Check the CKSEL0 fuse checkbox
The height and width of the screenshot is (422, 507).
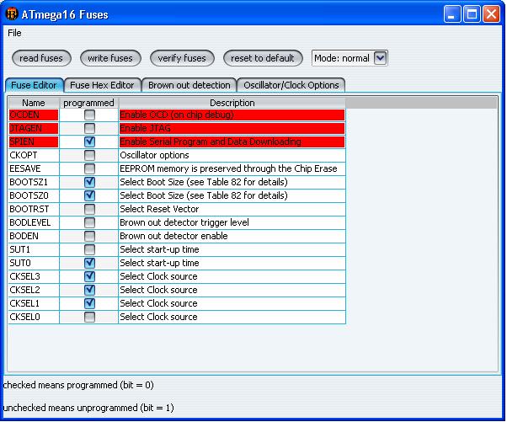pos(89,317)
